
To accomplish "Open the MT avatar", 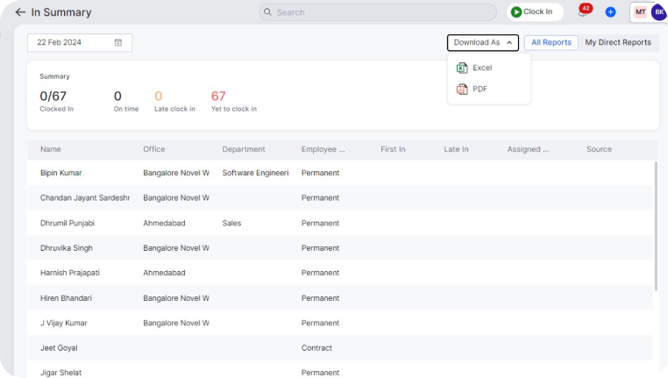I will coord(640,12).
